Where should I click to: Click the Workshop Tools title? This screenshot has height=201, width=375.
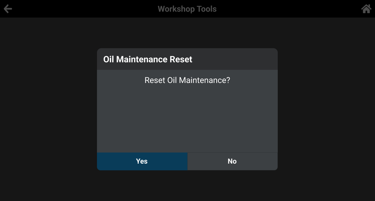pos(187,9)
